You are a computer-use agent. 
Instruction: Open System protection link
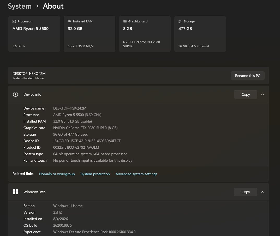(x=95, y=174)
